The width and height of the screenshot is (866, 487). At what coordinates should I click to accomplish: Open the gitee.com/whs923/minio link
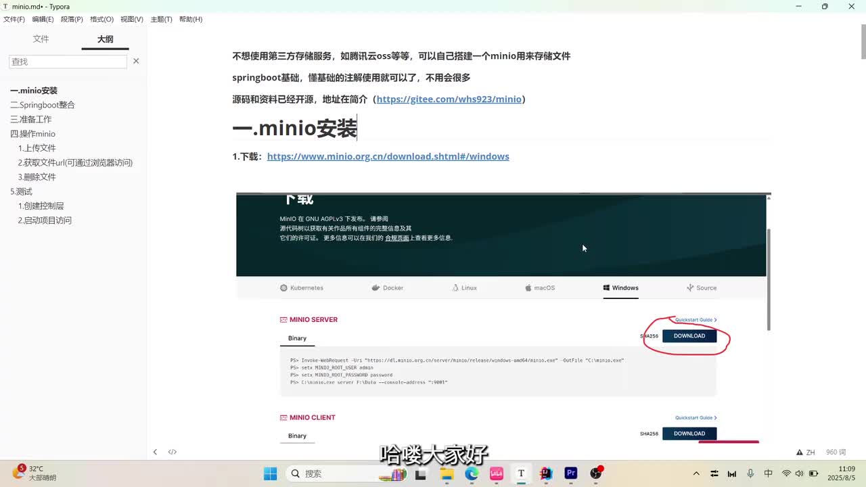click(x=449, y=99)
